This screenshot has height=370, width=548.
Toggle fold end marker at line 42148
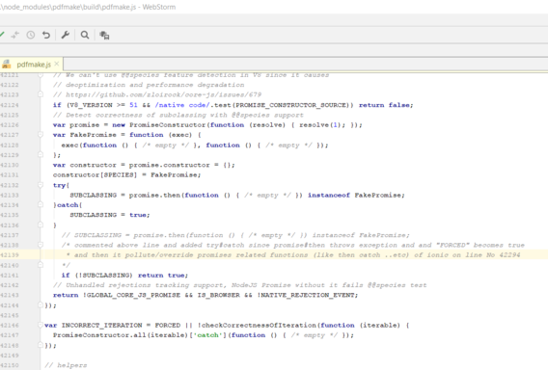(41, 345)
